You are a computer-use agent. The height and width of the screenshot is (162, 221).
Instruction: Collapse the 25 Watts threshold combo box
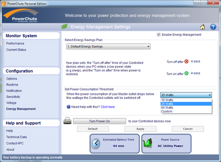tap(186, 95)
